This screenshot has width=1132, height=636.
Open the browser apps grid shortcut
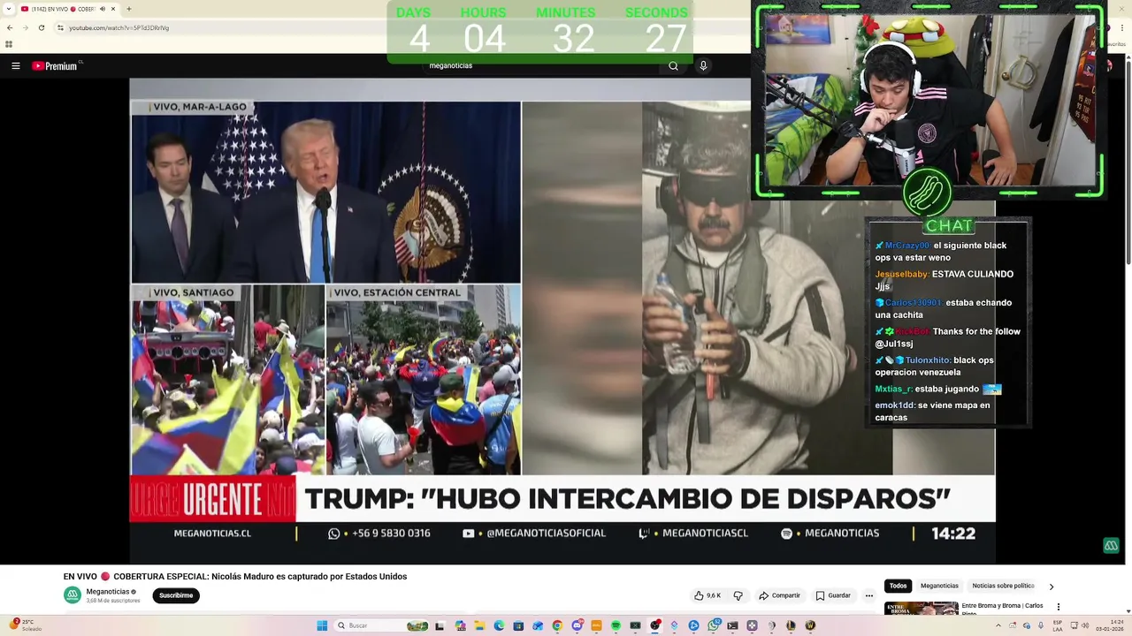tap(9, 44)
